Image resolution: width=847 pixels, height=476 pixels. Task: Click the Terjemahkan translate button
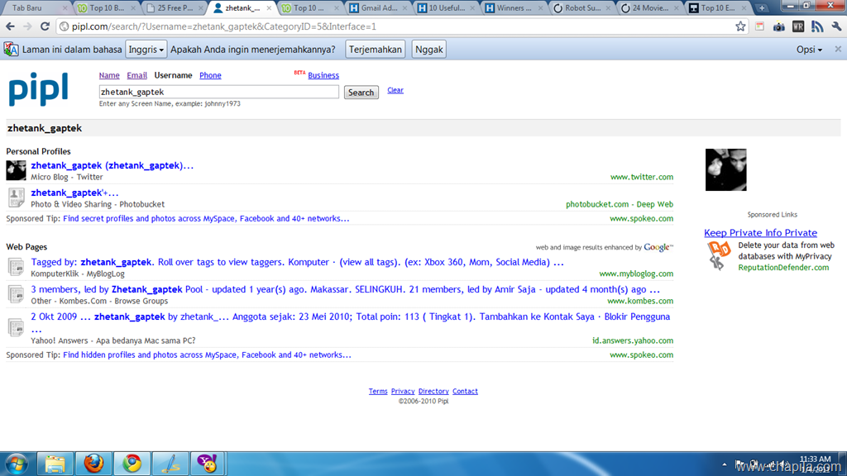(x=376, y=49)
